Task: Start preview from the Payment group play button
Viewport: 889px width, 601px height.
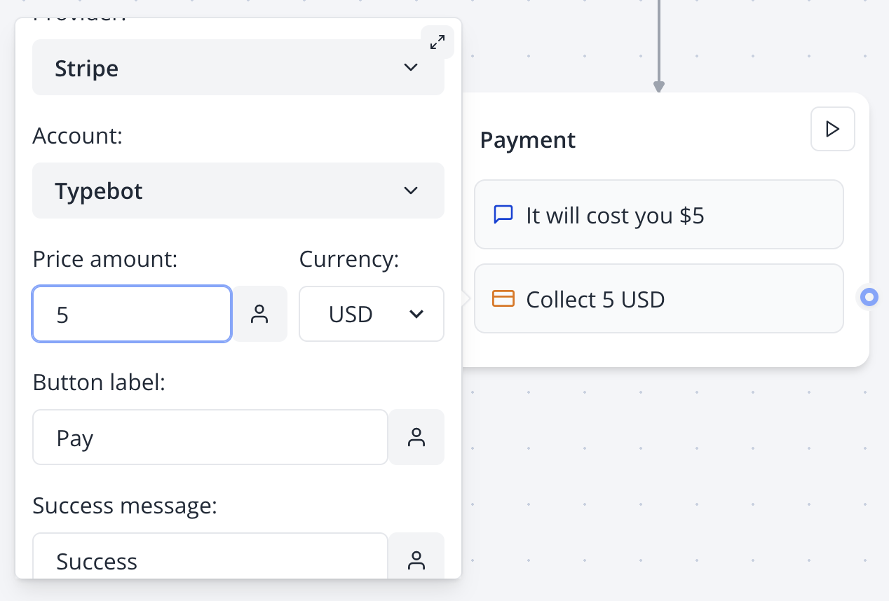Action: [832, 129]
